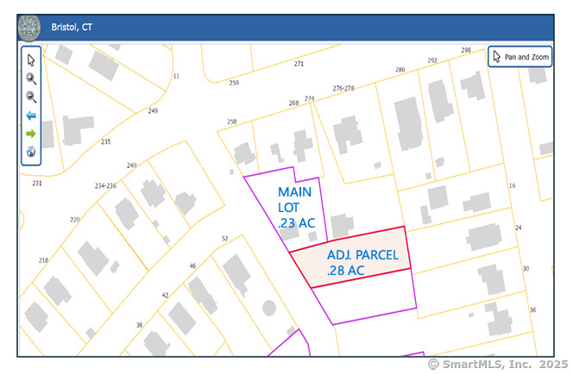This screenshot has height=374, width=573.
Task: Go to next map extent green arrow
Action: [31, 134]
